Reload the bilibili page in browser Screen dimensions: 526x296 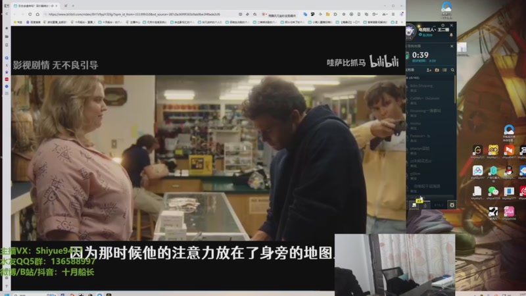[30, 14]
